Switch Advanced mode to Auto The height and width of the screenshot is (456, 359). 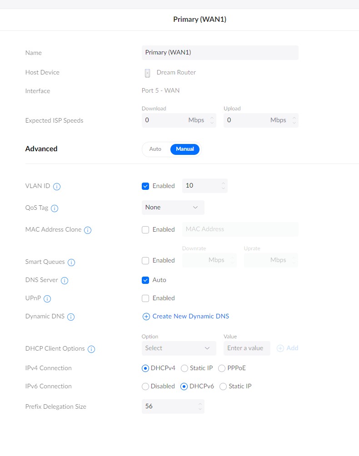pos(155,149)
